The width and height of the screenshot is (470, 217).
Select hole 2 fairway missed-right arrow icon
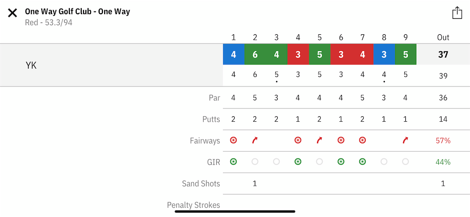255,140
